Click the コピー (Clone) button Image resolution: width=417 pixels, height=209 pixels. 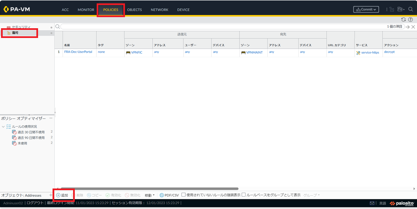click(x=94, y=195)
